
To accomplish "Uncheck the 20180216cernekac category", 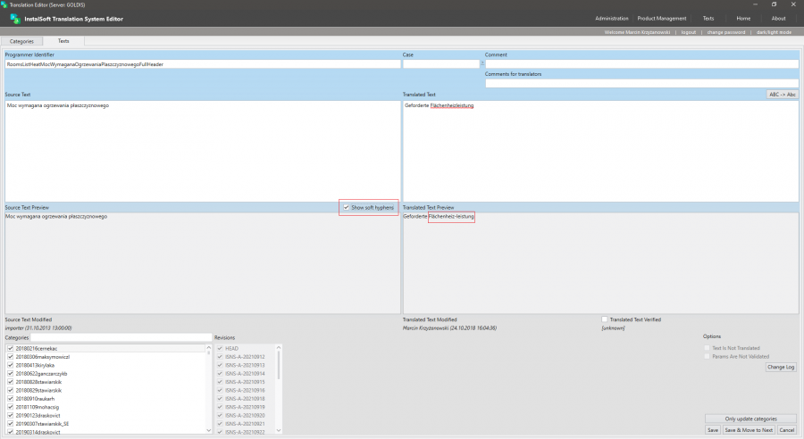I will pyautogui.click(x=10, y=348).
